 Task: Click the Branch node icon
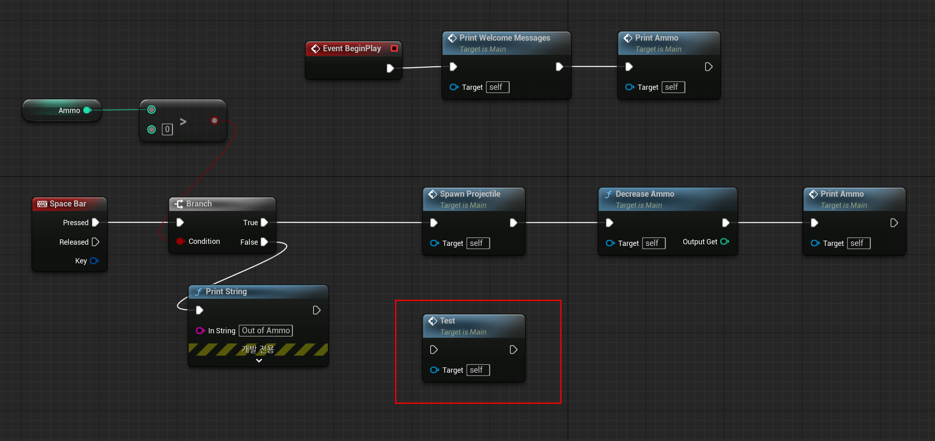179,204
